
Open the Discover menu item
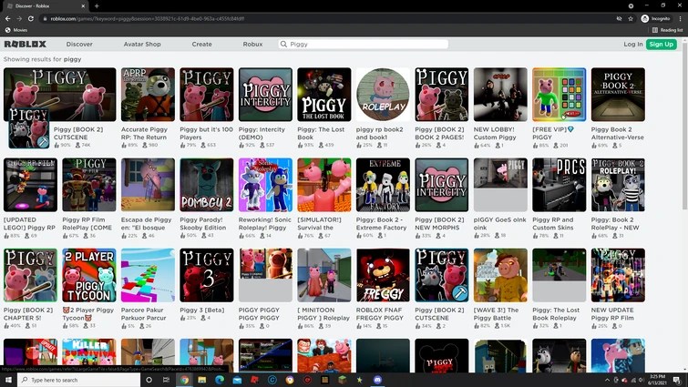click(x=79, y=44)
